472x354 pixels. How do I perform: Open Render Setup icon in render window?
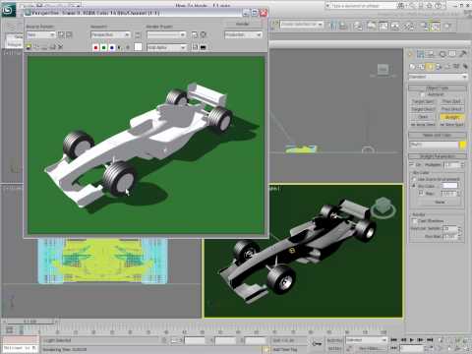pyautogui.click(x=195, y=34)
